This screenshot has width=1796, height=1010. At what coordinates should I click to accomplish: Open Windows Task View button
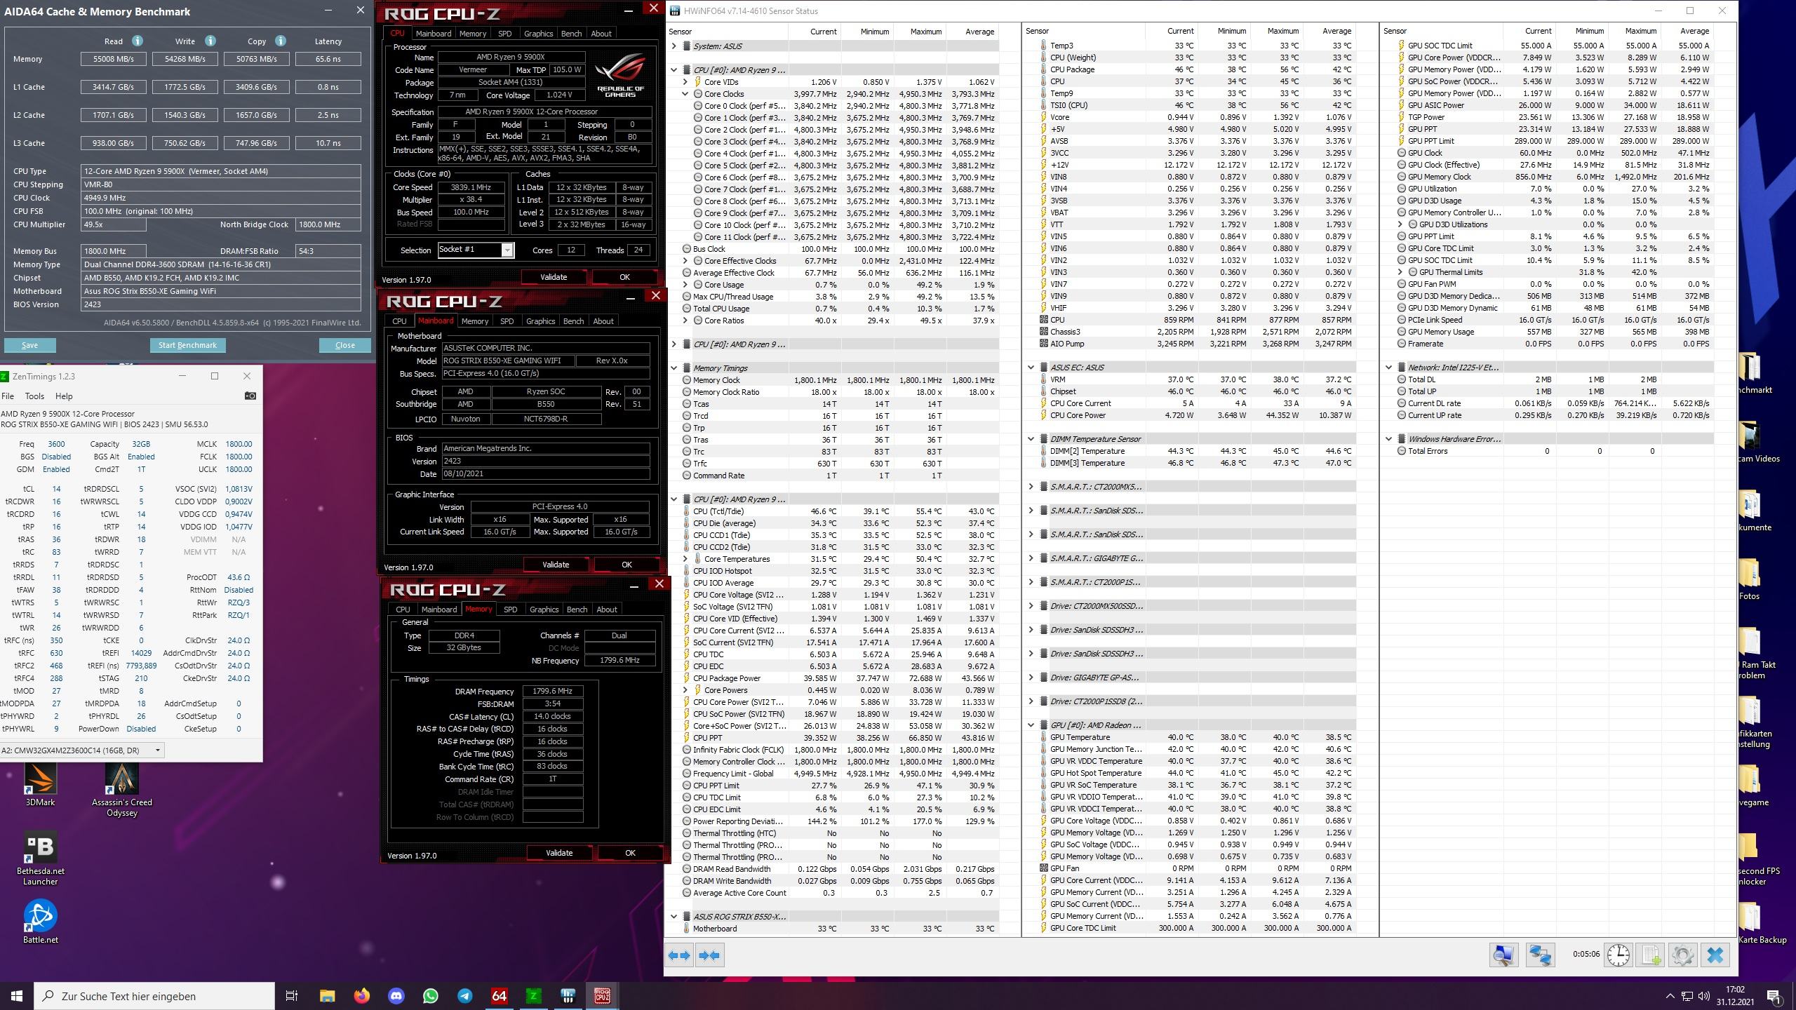click(x=292, y=996)
